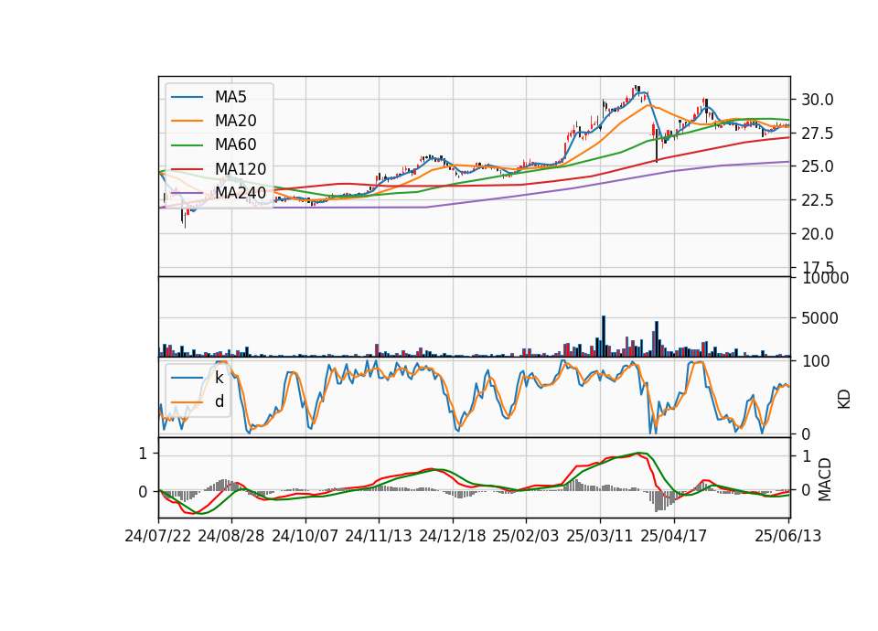The width and height of the screenshot is (878, 631).
Task: Click the green MA60 line sample in legend
Action: 187,145
